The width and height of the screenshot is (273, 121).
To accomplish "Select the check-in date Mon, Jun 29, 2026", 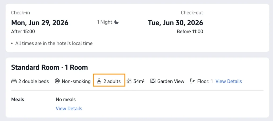I will coord(40,23).
